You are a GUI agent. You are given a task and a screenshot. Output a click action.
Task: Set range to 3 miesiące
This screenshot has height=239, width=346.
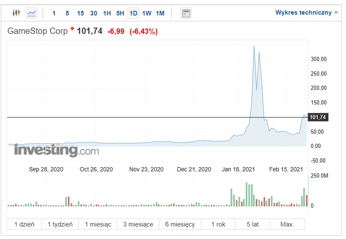point(138,224)
